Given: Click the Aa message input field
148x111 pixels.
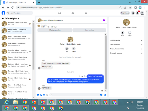Looking at the screenshot, I should click(75, 95).
